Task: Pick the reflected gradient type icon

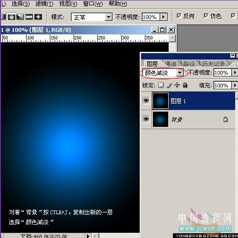Action: pyautogui.click(x=29, y=17)
